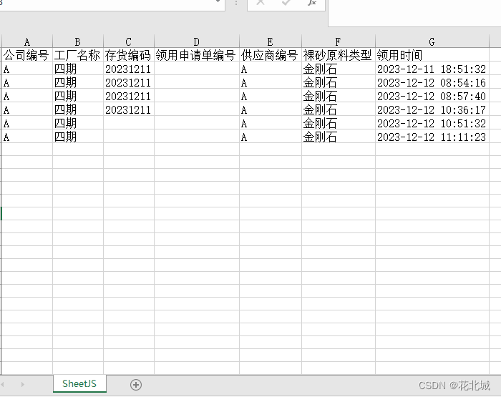This screenshot has height=397, width=501.
Task: Select 四期 in the 11:11:23 row
Action: pos(77,137)
